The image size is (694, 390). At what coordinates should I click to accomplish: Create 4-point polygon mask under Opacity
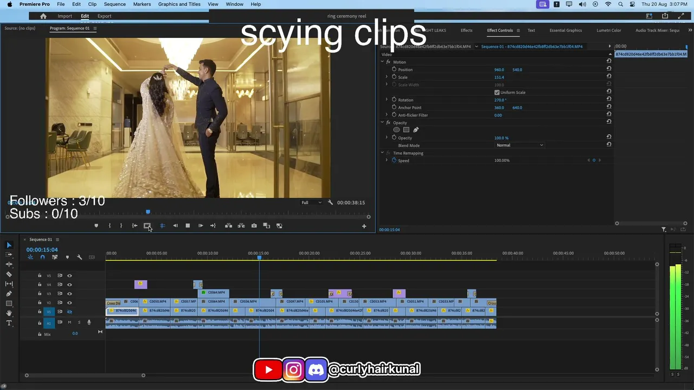pos(406,130)
